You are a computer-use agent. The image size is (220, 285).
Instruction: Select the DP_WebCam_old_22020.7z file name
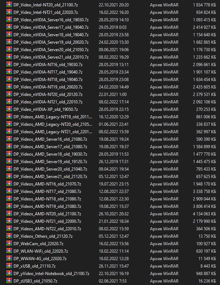tap(38, 243)
